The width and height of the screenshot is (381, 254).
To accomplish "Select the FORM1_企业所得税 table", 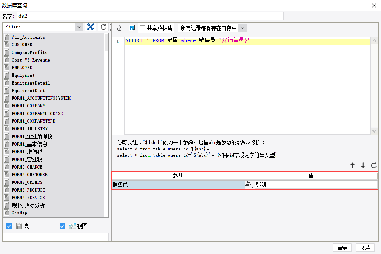I will pos(32,136).
